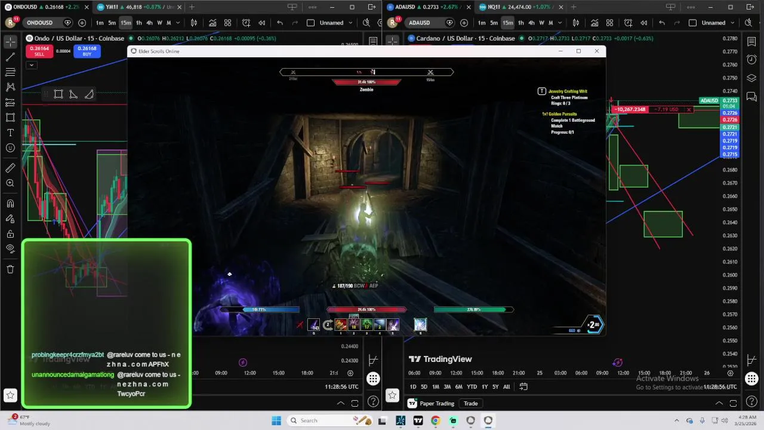Create an alert in ONDOUSD window
The image size is (764, 430).
(x=247, y=23)
